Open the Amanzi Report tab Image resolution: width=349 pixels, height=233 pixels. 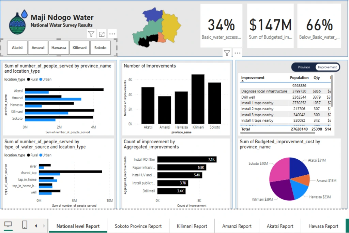coord(237,226)
